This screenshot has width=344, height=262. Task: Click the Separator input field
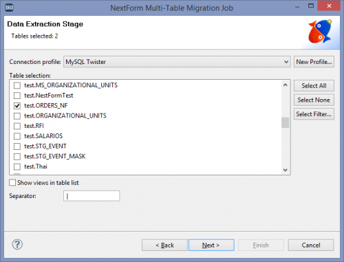click(x=92, y=196)
